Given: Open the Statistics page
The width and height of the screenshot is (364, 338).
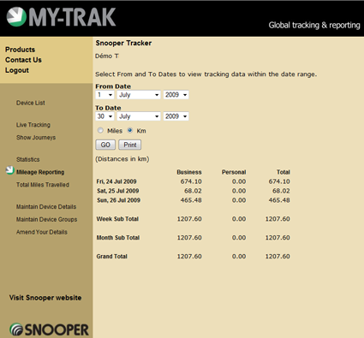Looking at the screenshot, I should pyautogui.click(x=28, y=159).
